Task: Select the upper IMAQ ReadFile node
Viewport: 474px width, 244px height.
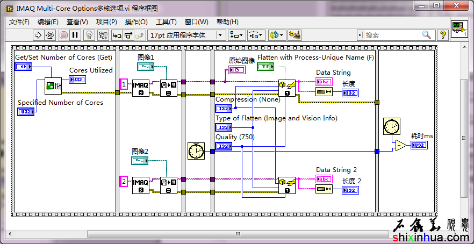Action: click(x=169, y=88)
